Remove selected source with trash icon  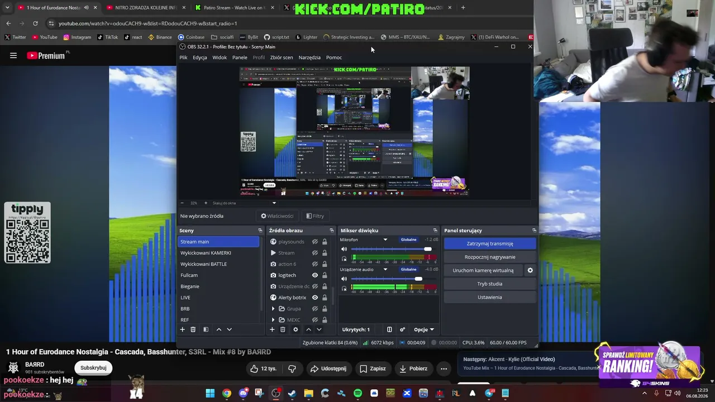tap(283, 329)
